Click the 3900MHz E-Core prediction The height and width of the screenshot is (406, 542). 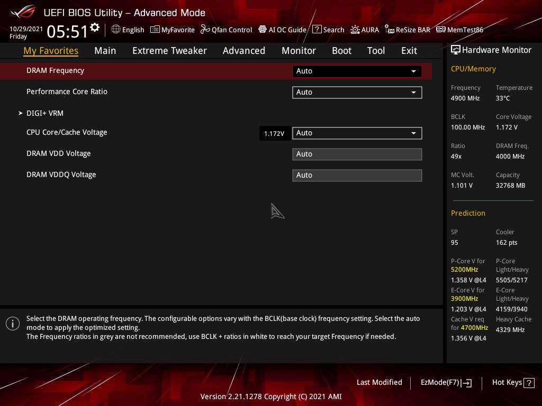(x=464, y=298)
